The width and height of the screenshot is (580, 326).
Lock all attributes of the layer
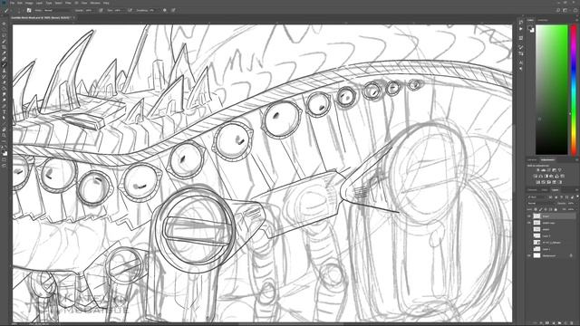tap(556, 209)
